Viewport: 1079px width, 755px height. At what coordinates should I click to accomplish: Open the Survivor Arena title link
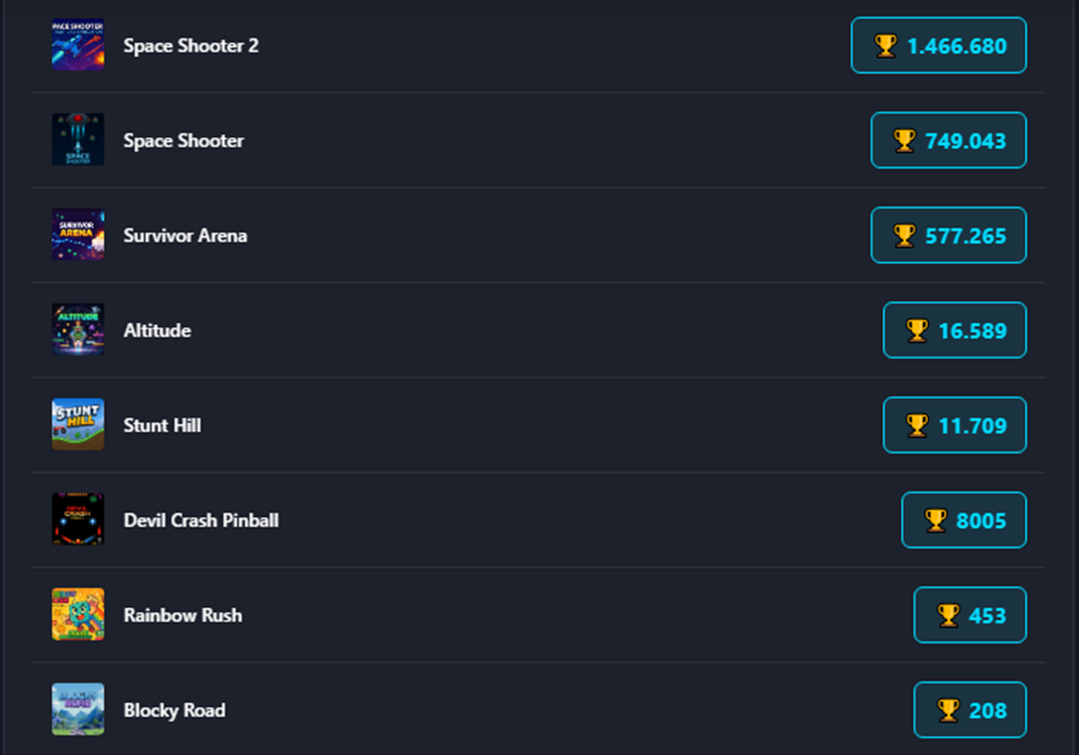[185, 235]
